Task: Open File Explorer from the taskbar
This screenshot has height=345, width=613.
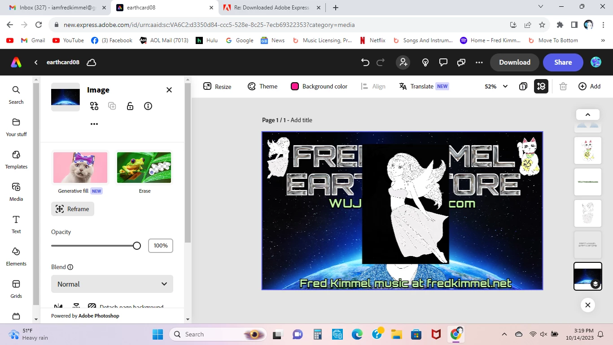Action: (x=396, y=334)
